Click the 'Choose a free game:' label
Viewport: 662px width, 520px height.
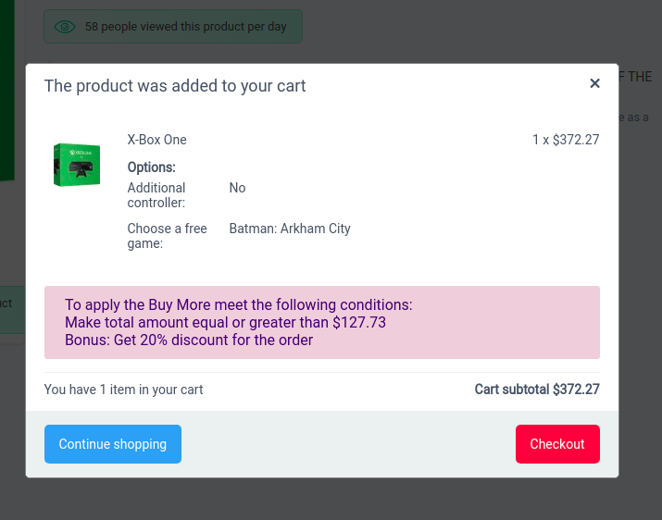[x=167, y=236]
